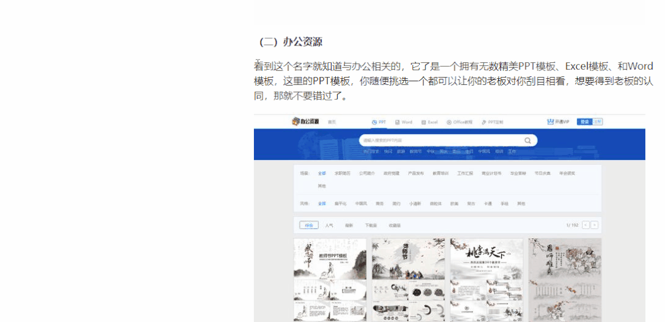Screen dimensions: 665x322
Task: Click the 注册 register button
Action: (x=598, y=122)
